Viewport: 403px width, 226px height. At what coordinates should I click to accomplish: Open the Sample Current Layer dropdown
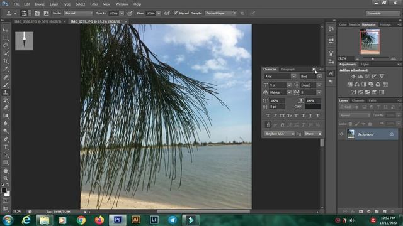click(x=220, y=13)
